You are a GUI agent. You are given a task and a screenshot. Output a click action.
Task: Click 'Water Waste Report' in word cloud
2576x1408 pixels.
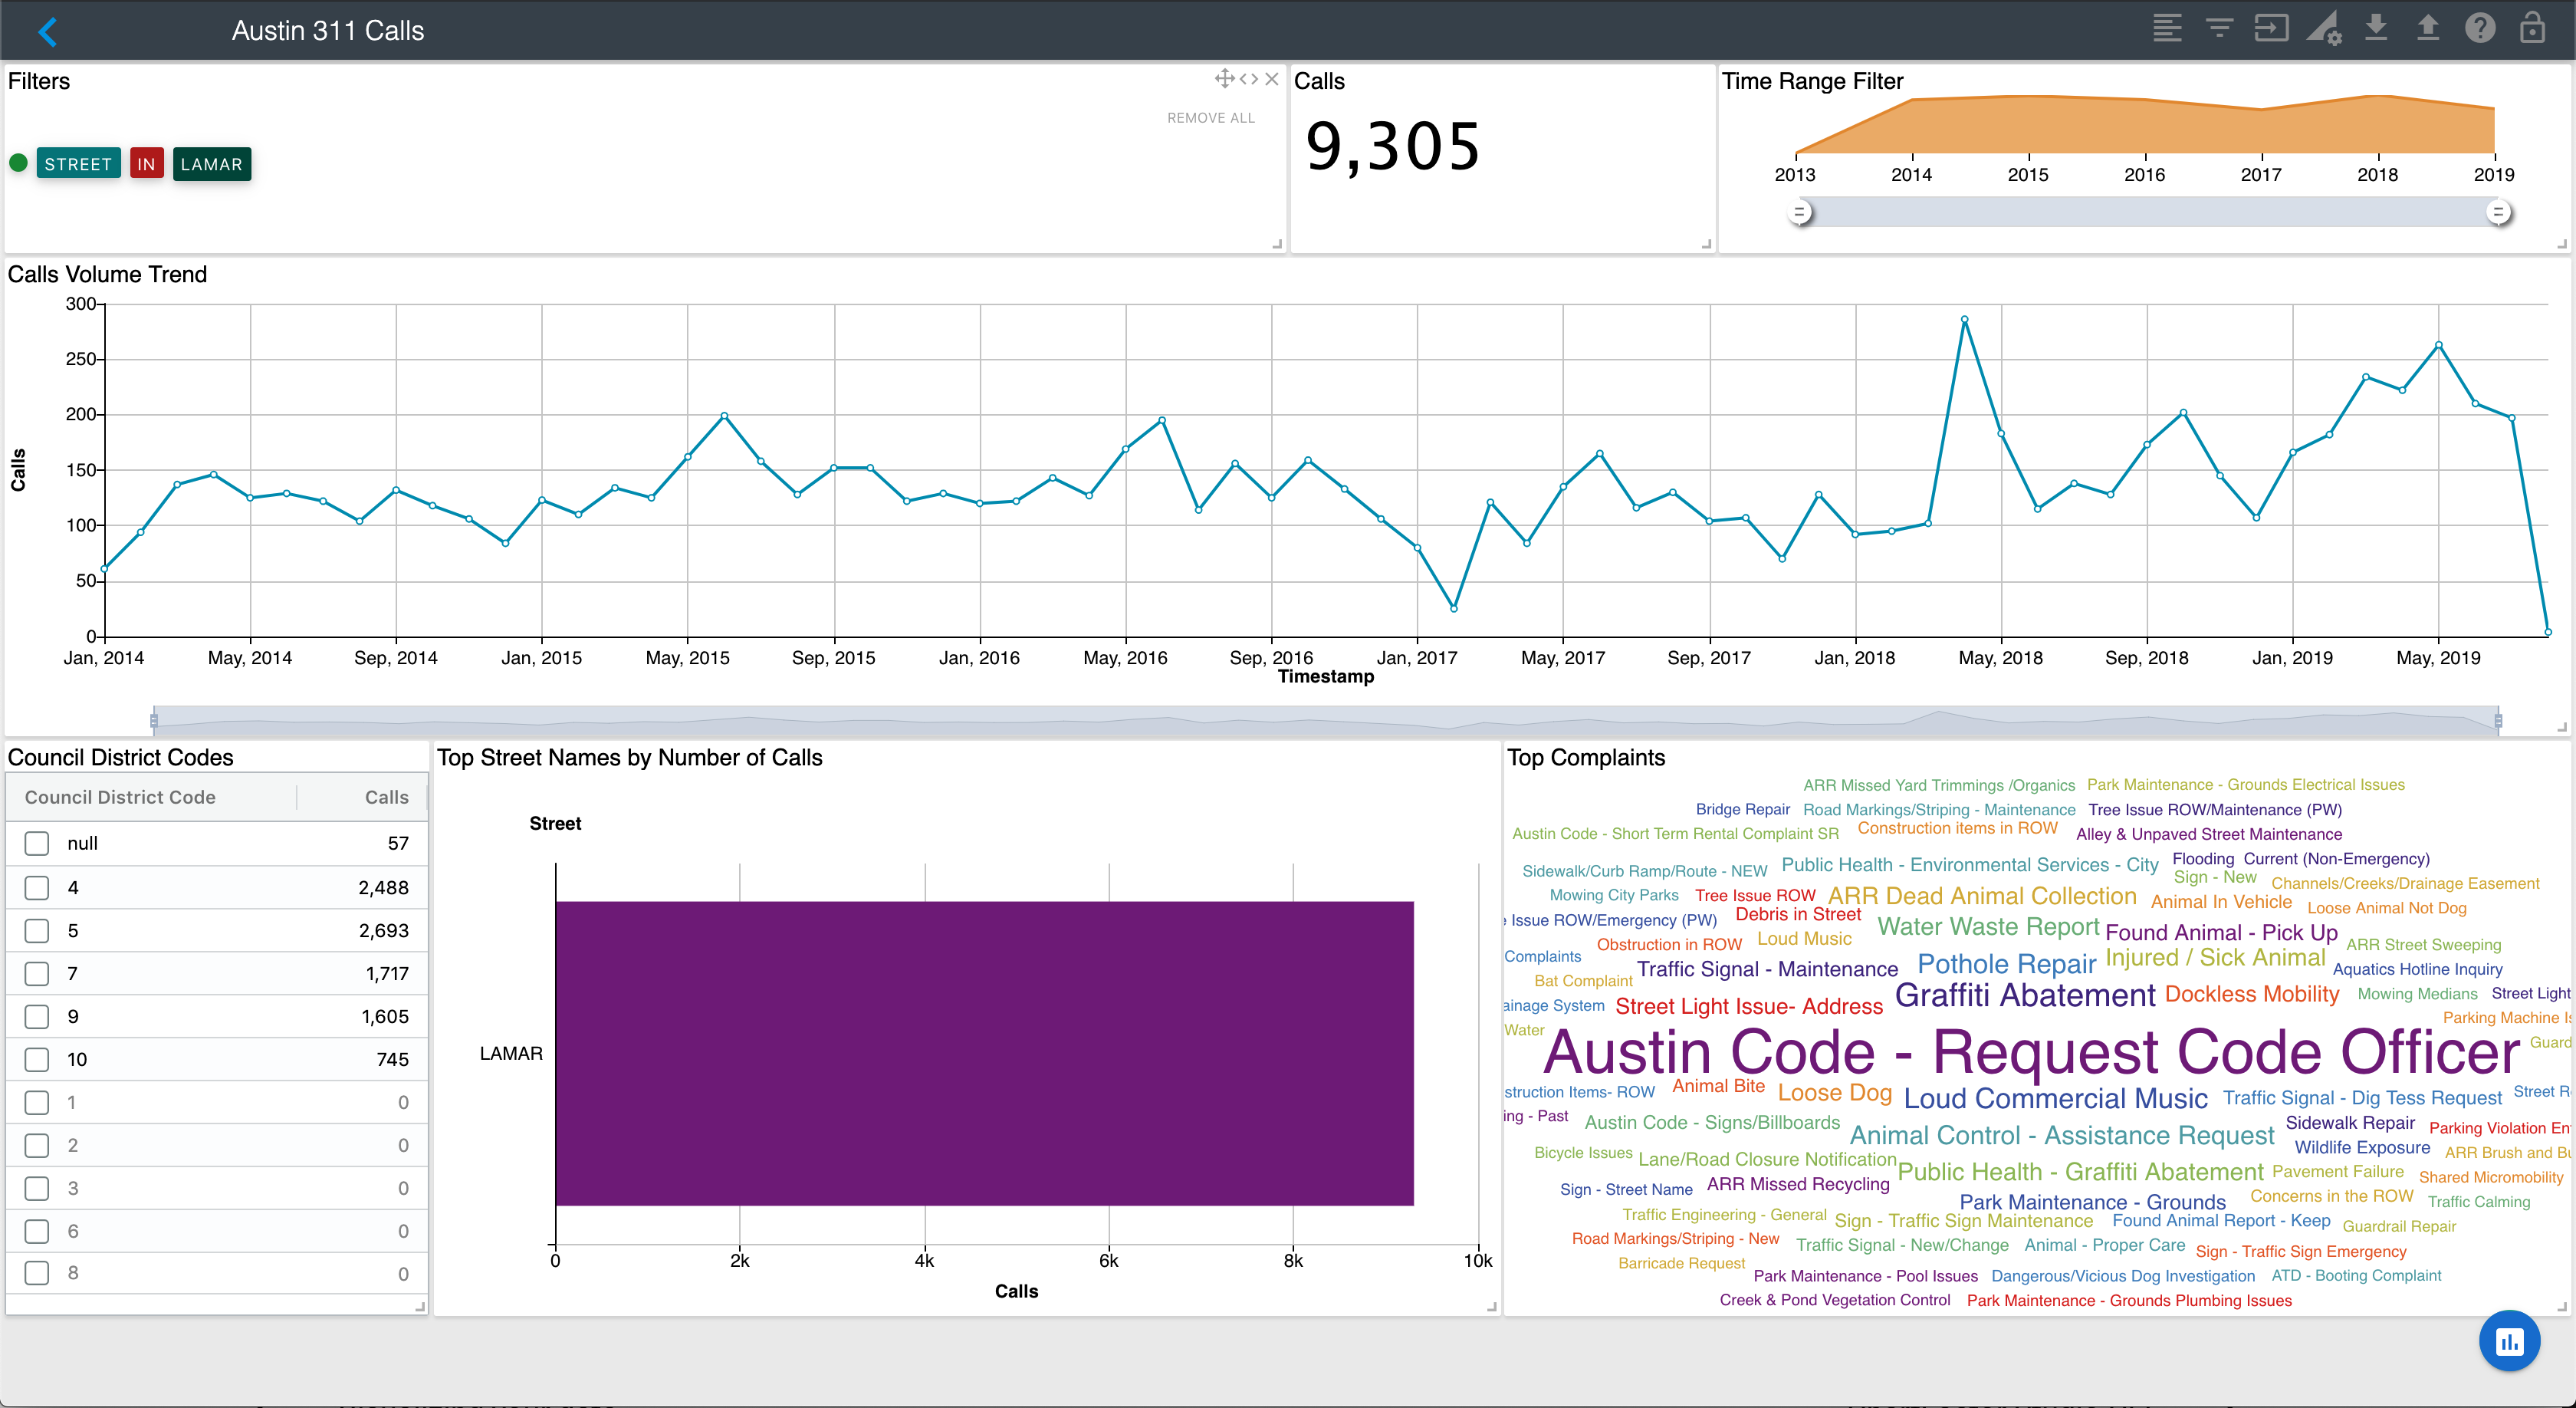click(1988, 927)
